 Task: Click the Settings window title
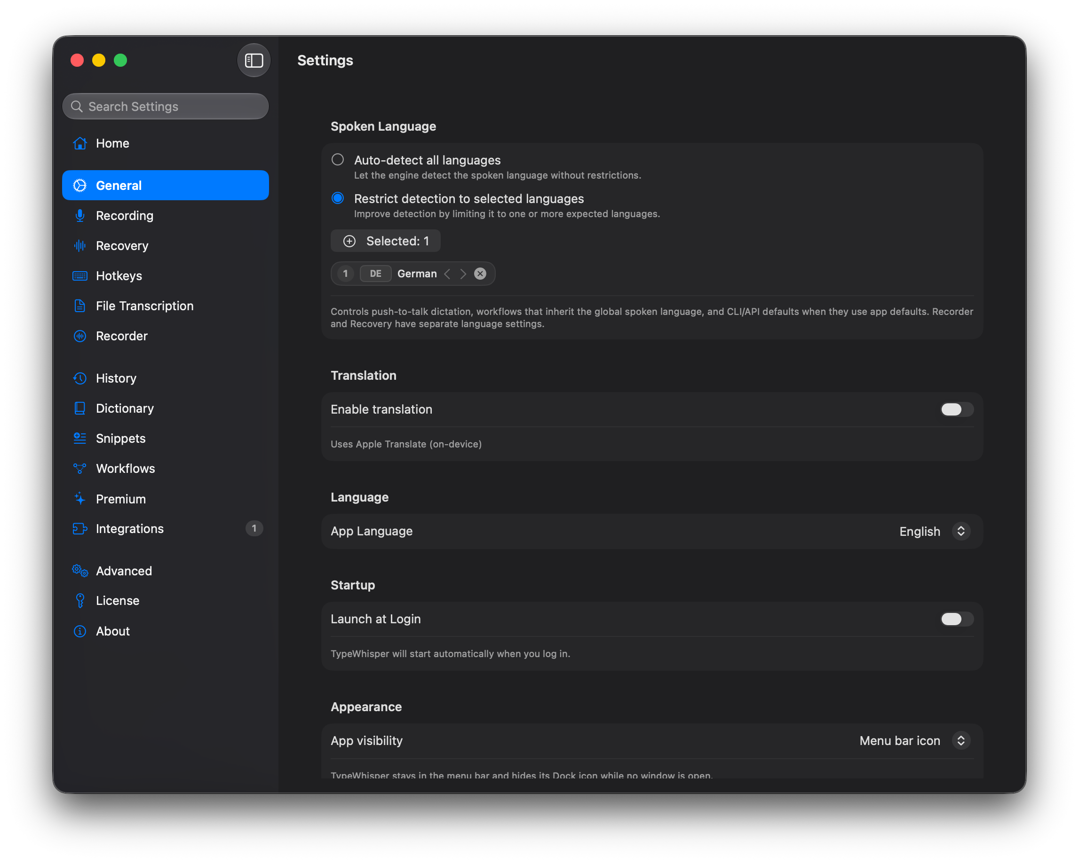[325, 61]
